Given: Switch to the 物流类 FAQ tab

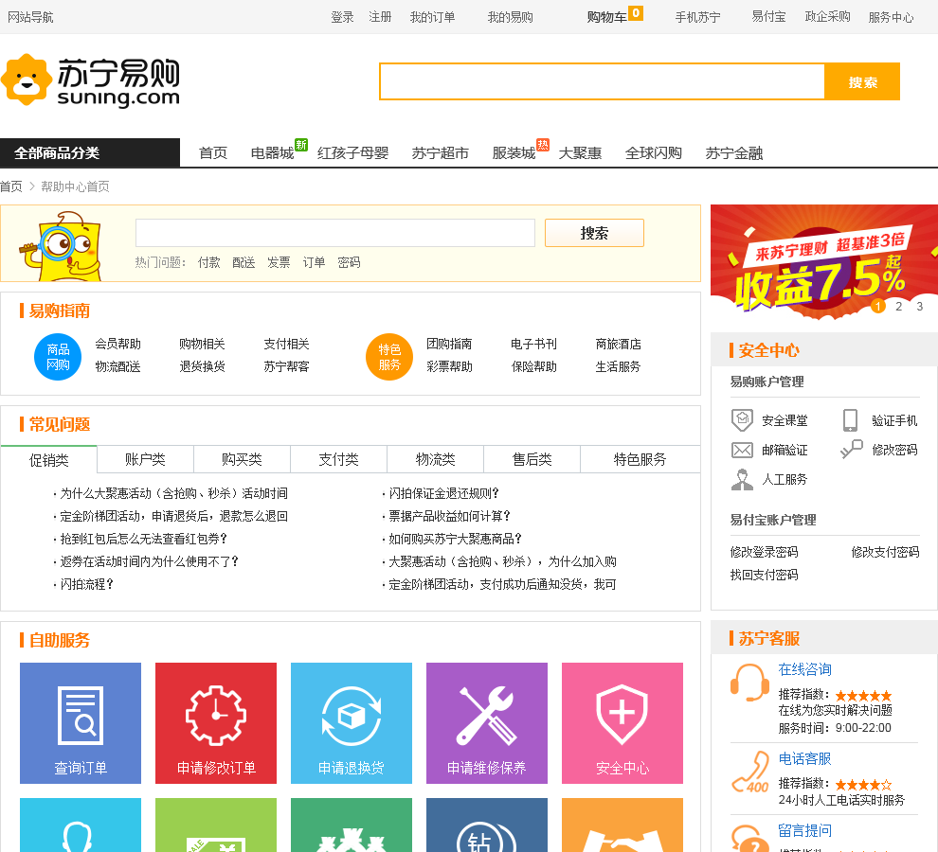Looking at the screenshot, I should point(436,459).
